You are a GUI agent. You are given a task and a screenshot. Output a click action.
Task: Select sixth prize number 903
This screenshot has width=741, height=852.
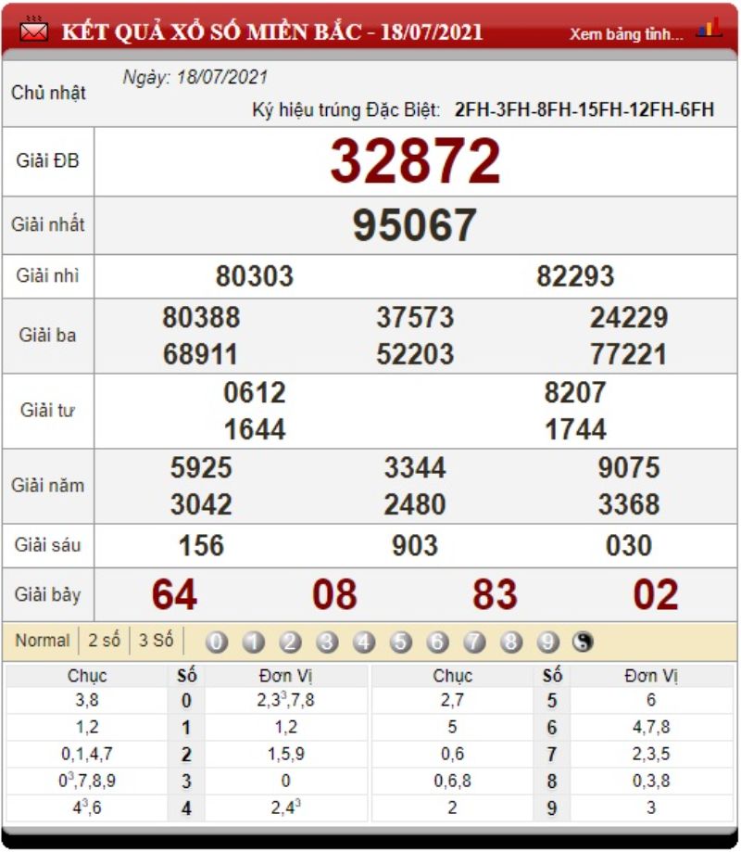coord(415,545)
